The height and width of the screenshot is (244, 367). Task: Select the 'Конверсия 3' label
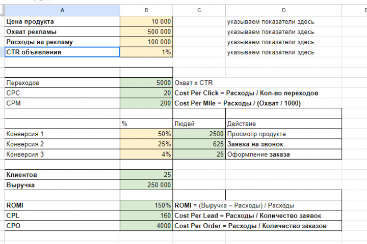pos(62,154)
